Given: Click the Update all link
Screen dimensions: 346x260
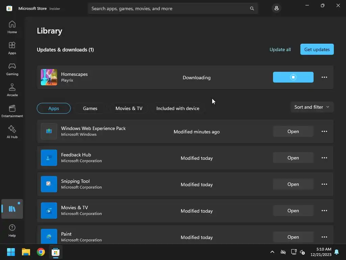Looking at the screenshot, I should click(x=280, y=49).
